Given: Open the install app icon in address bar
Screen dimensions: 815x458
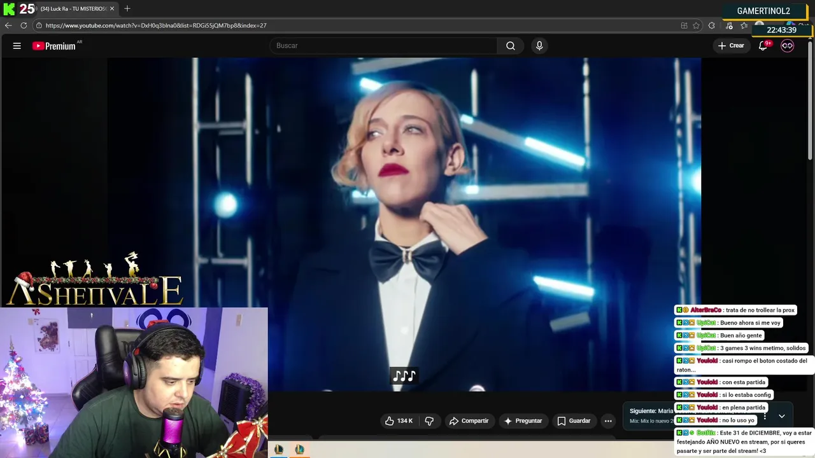Looking at the screenshot, I should click(684, 25).
